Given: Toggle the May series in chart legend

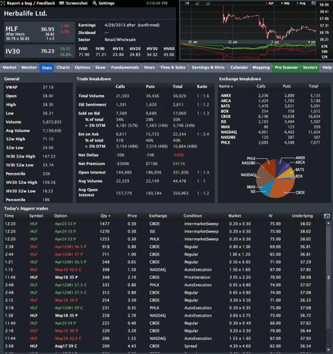Looking at the screenshot, I should coord(285,3).
